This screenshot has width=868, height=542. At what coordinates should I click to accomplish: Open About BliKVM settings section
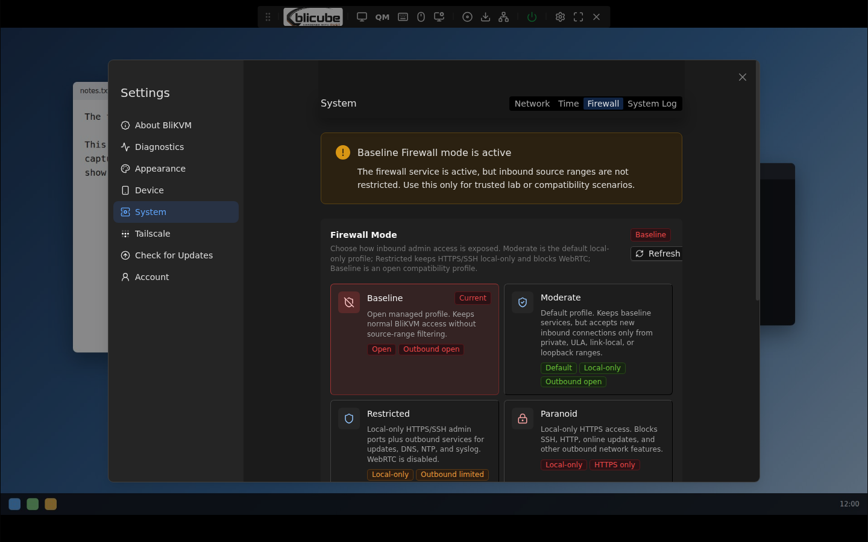click(176, 125)
